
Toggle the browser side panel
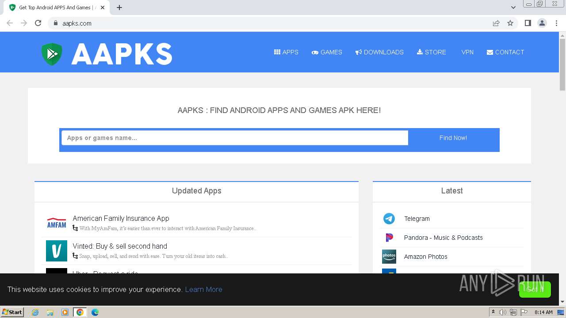click(528, 23)
